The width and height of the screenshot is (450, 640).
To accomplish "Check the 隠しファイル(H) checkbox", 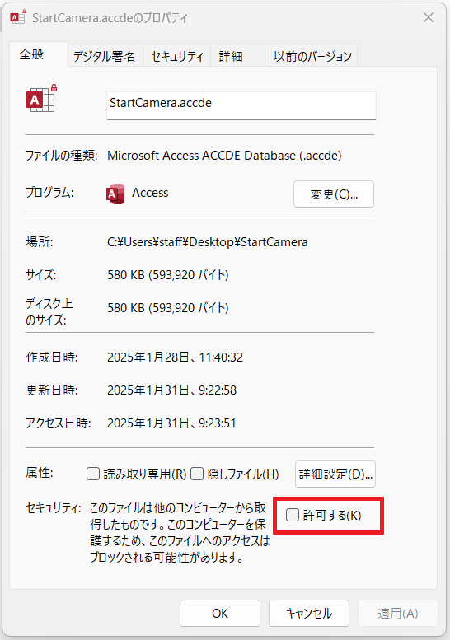I will pos(197,474).
